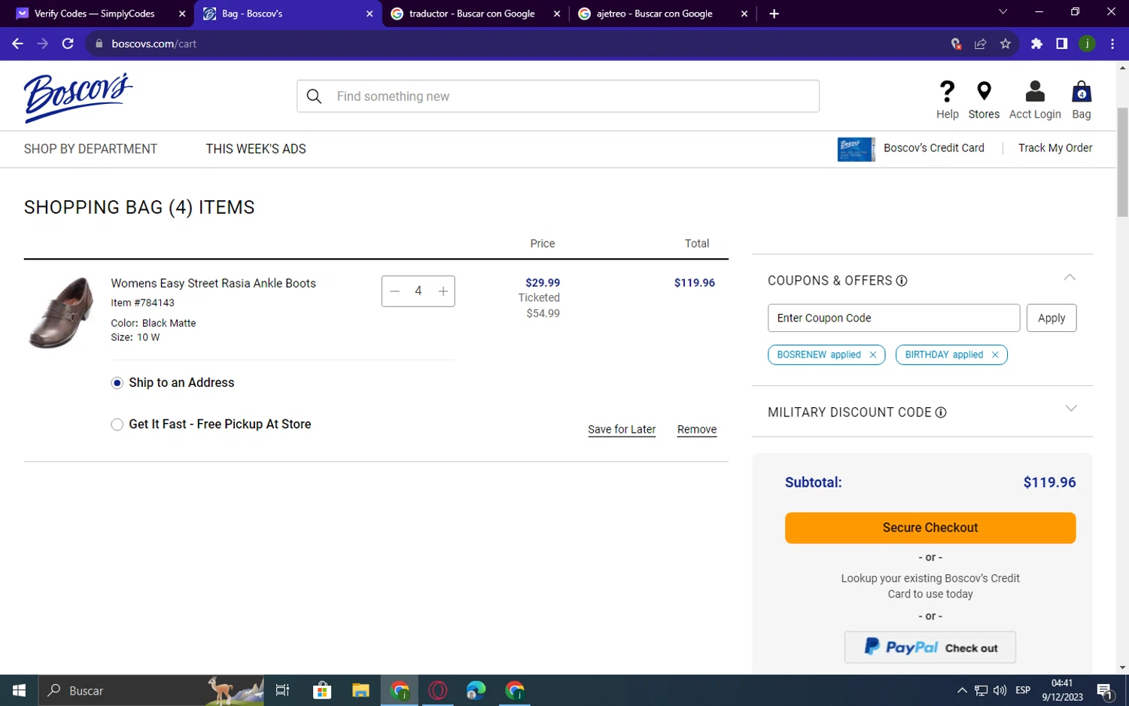Remove the BOSRENEW coupon
Screen dimensions: 1129x706
click(x=873, y=355)
